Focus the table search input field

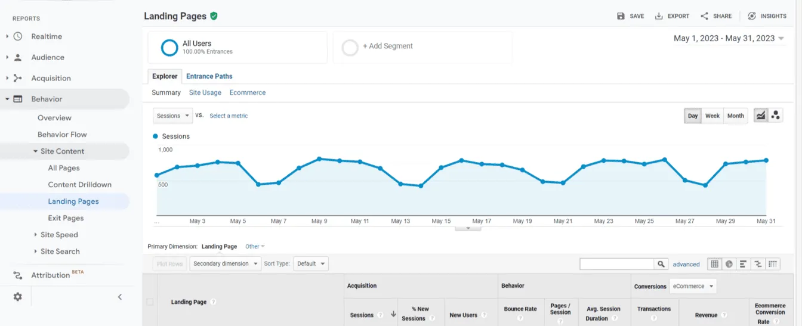coord(617,264)
